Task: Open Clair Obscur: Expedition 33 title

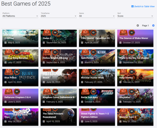Action: click(95, 38)
